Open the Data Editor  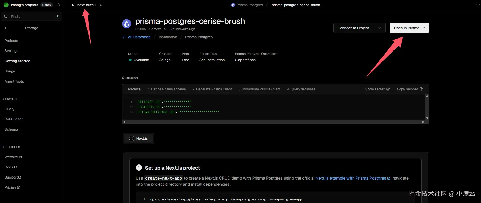(14, 119)
